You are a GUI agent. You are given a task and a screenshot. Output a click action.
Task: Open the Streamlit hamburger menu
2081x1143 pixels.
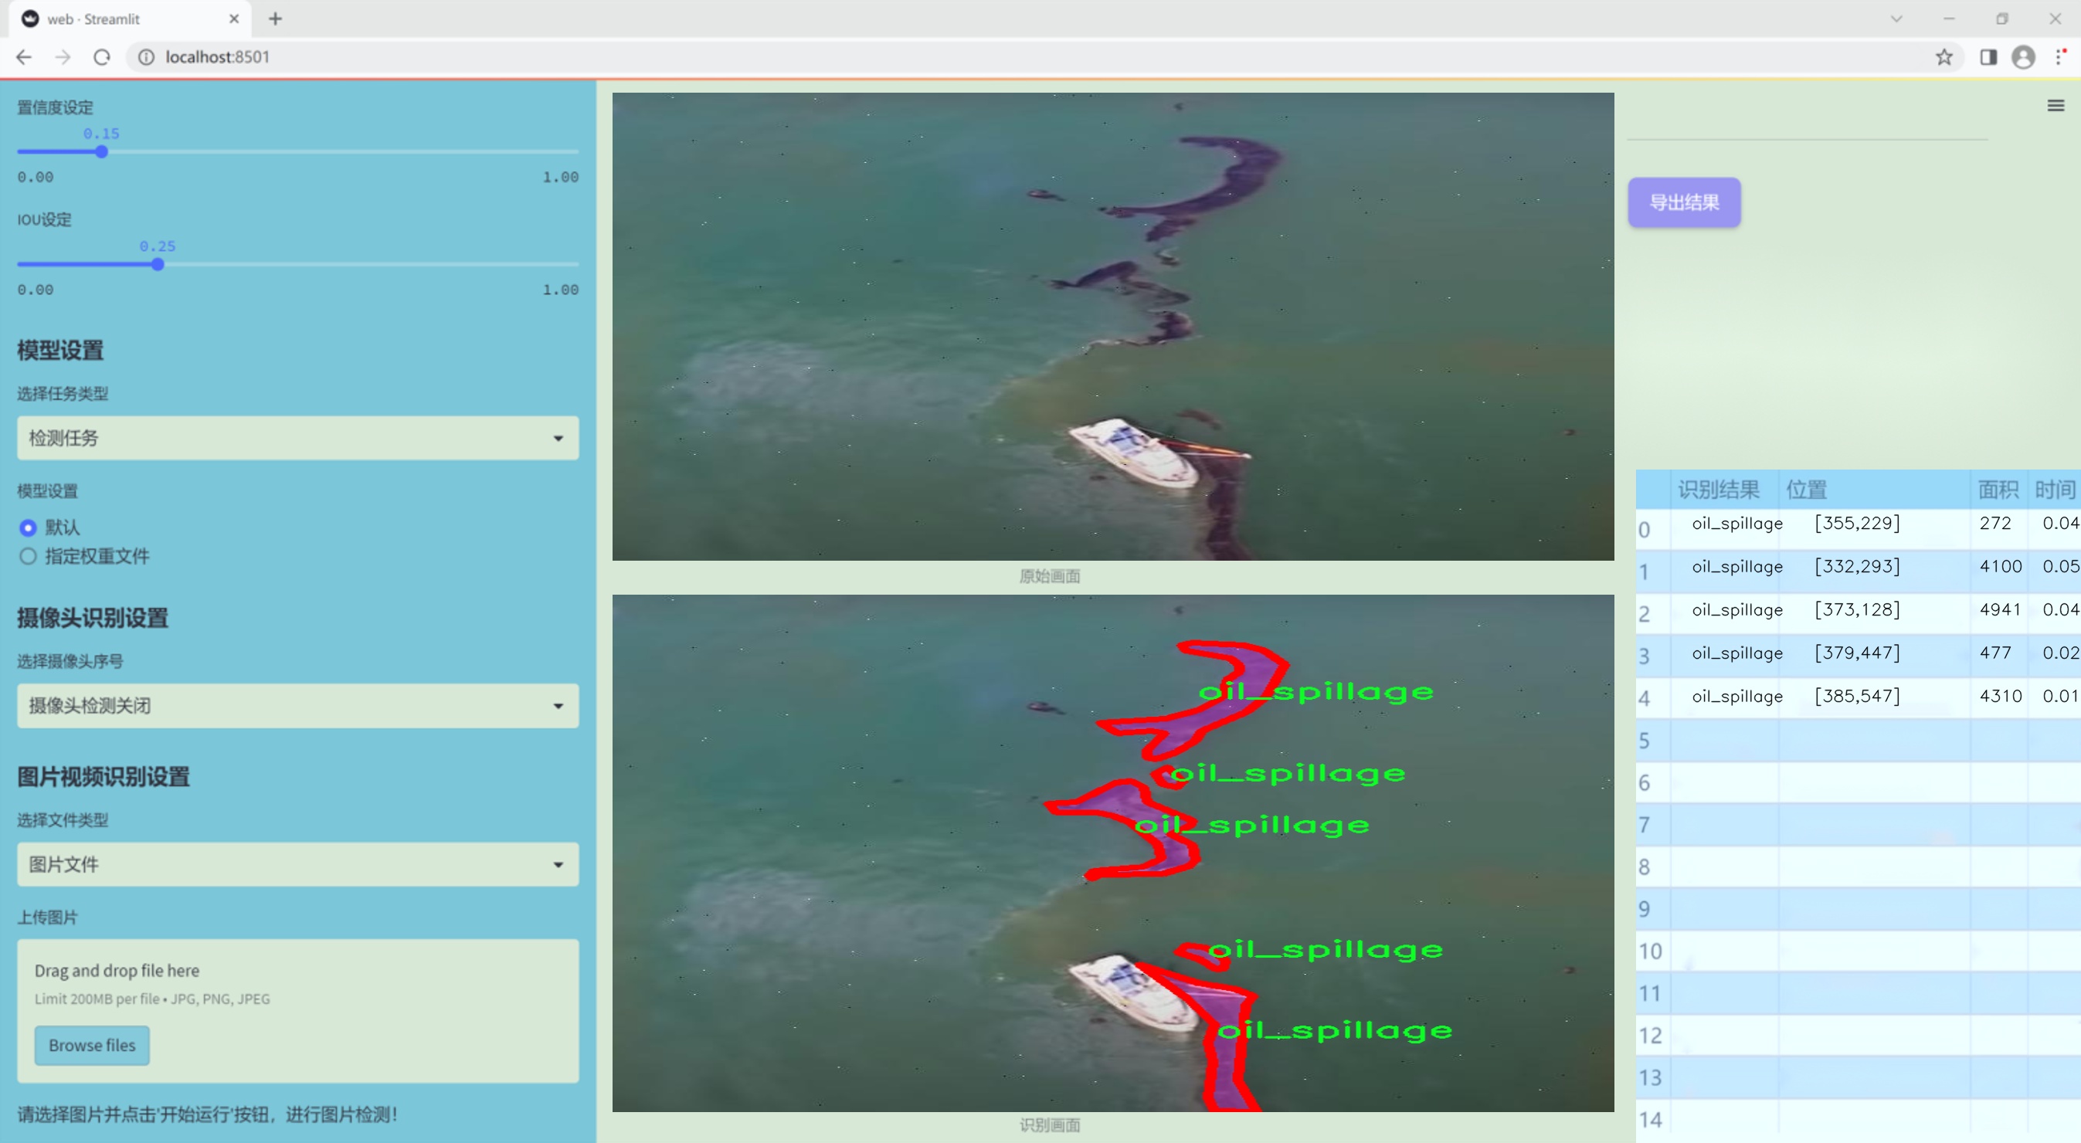point(2056,106)
